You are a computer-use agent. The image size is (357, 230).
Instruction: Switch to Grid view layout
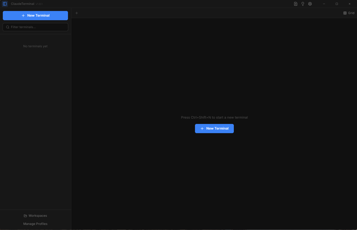(x=349, y=13)
